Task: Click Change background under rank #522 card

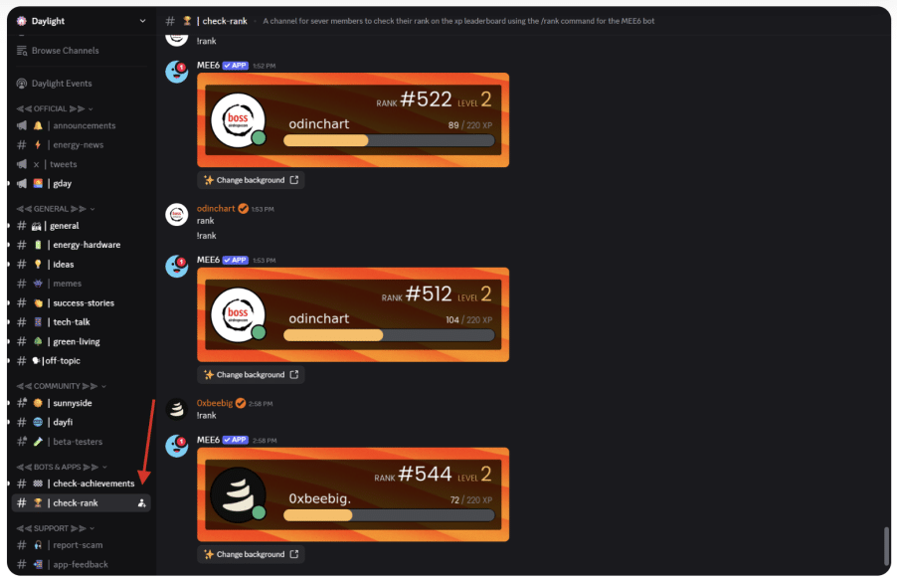Action: 251,180
